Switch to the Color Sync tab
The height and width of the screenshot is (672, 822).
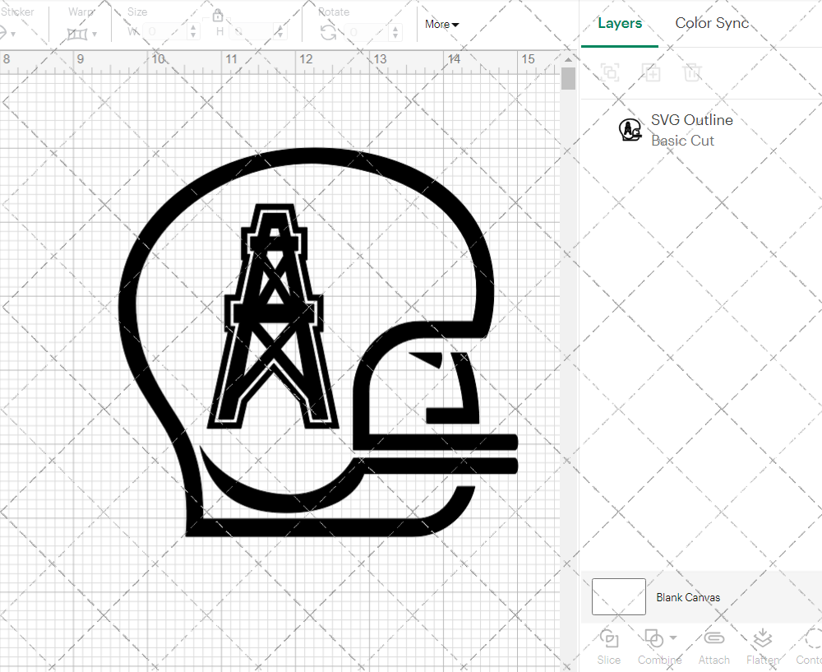pyautogui.click(x=712, y=22)
